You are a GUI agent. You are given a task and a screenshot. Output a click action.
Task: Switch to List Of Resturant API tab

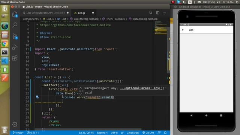[39, 13]
